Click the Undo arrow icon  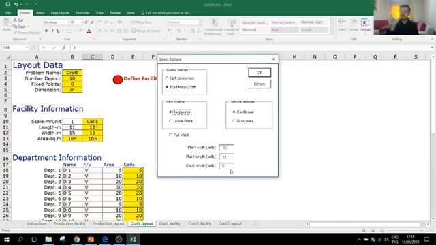16,5
